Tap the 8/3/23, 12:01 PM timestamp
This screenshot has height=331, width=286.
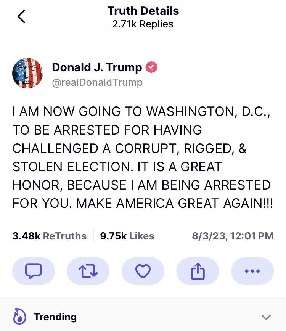(x=233, y=236)
